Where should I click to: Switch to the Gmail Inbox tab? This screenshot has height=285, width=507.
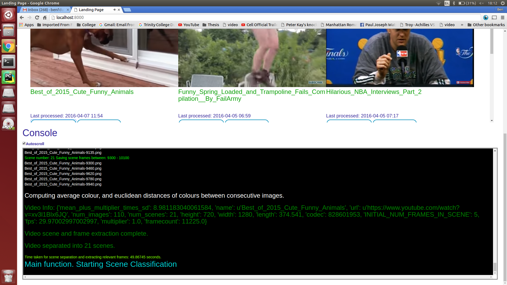[45, 10]
